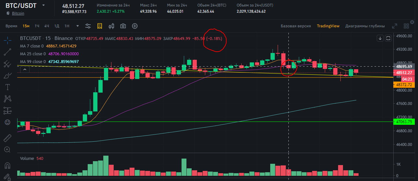Switch to TradingView chart tab
The width and height of the screenshot is (418, 181).
pos(328,26)
